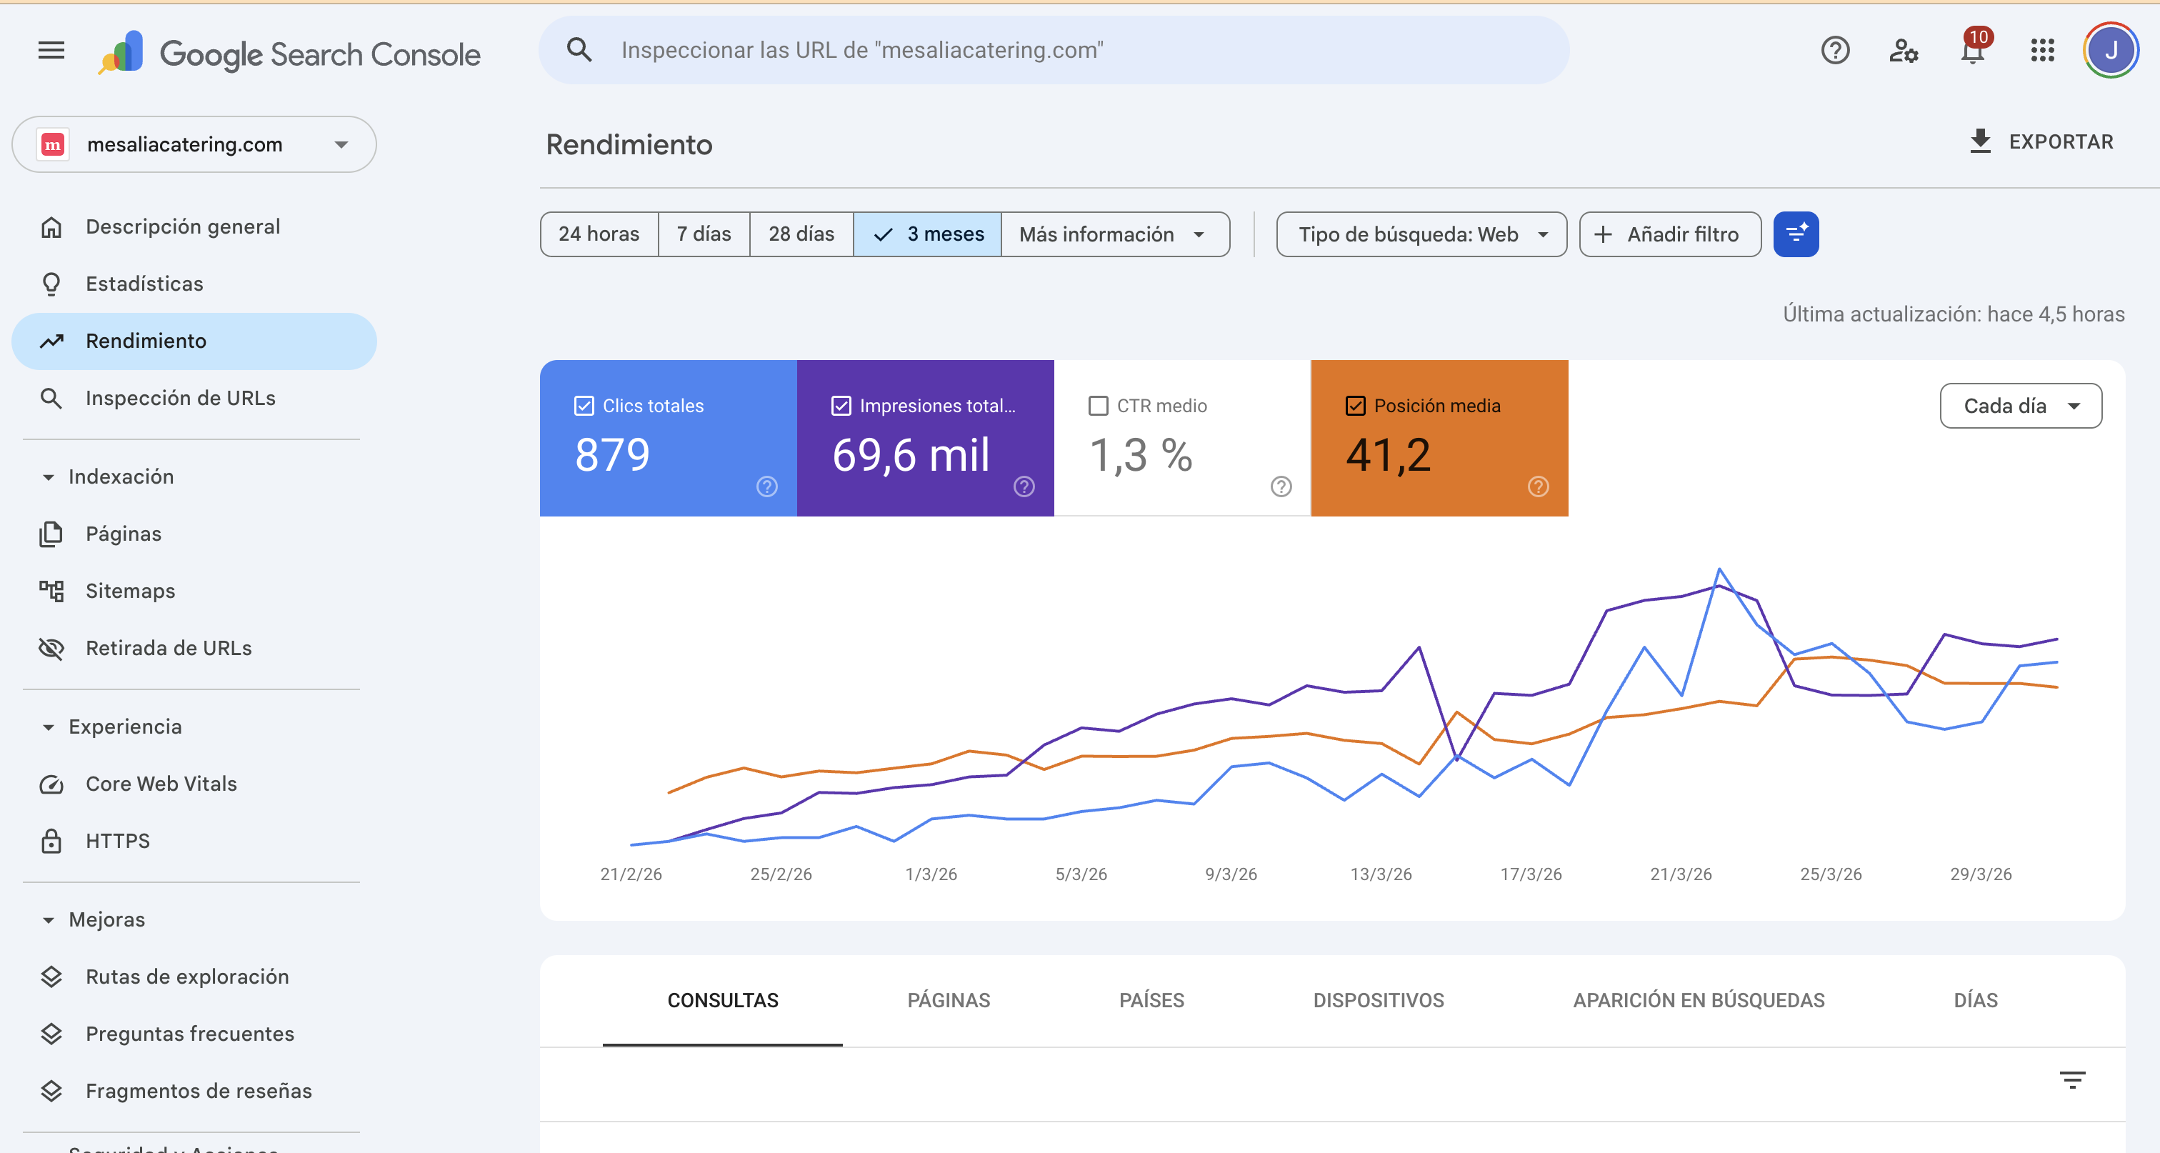Viewport: 2160px width, 1153px height.
Task: Open the Cada día granularity dropdown
Action: [2021, 406]
